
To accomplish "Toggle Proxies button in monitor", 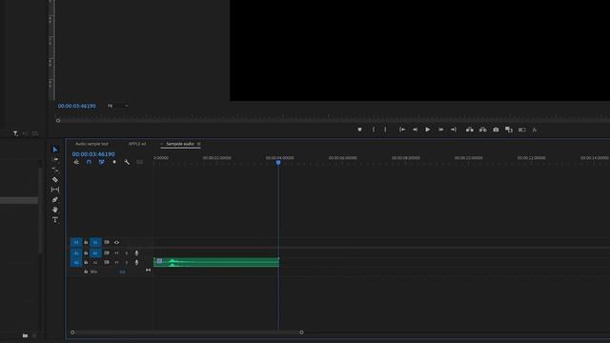I will 522,130.
